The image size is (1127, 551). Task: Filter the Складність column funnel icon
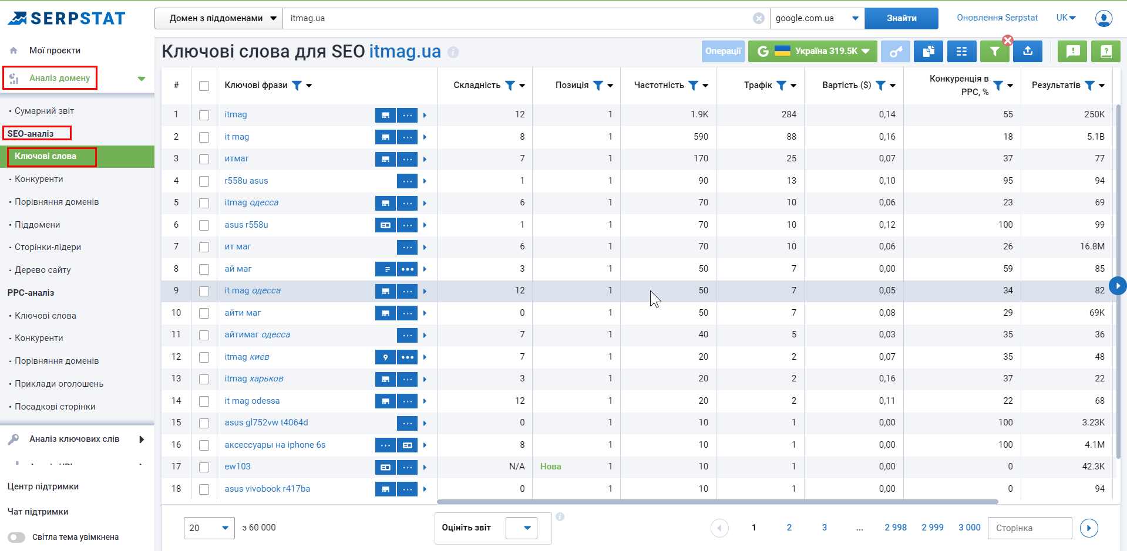510,86
